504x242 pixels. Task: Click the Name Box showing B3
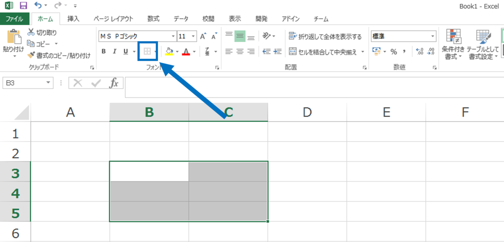[25, 82]
